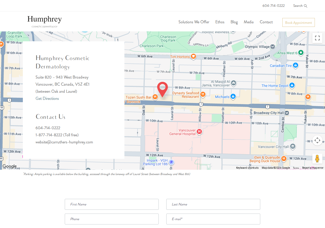Open map Keyboard shortcuts
The width and height of the screenshot is (325, 228).
pyautogui.click(x=247, y=168)
